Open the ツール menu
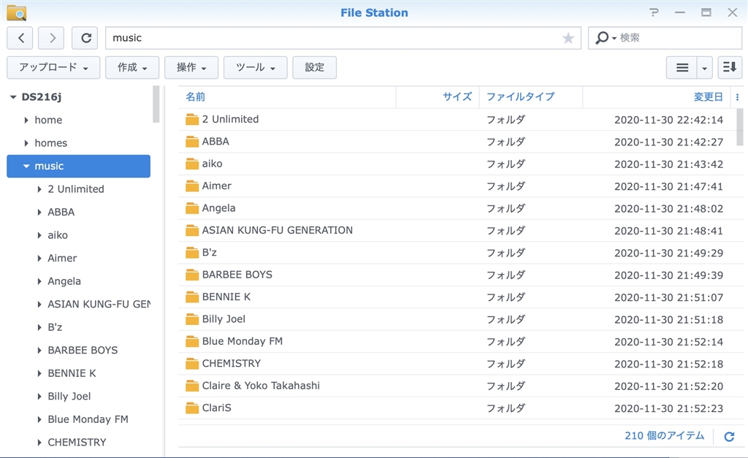Image resolution: width=748 pixels, height=458 pixels. tap(255, 67)
